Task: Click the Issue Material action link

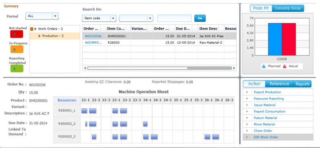Action: pyautogui.click(x=265, y=105)
